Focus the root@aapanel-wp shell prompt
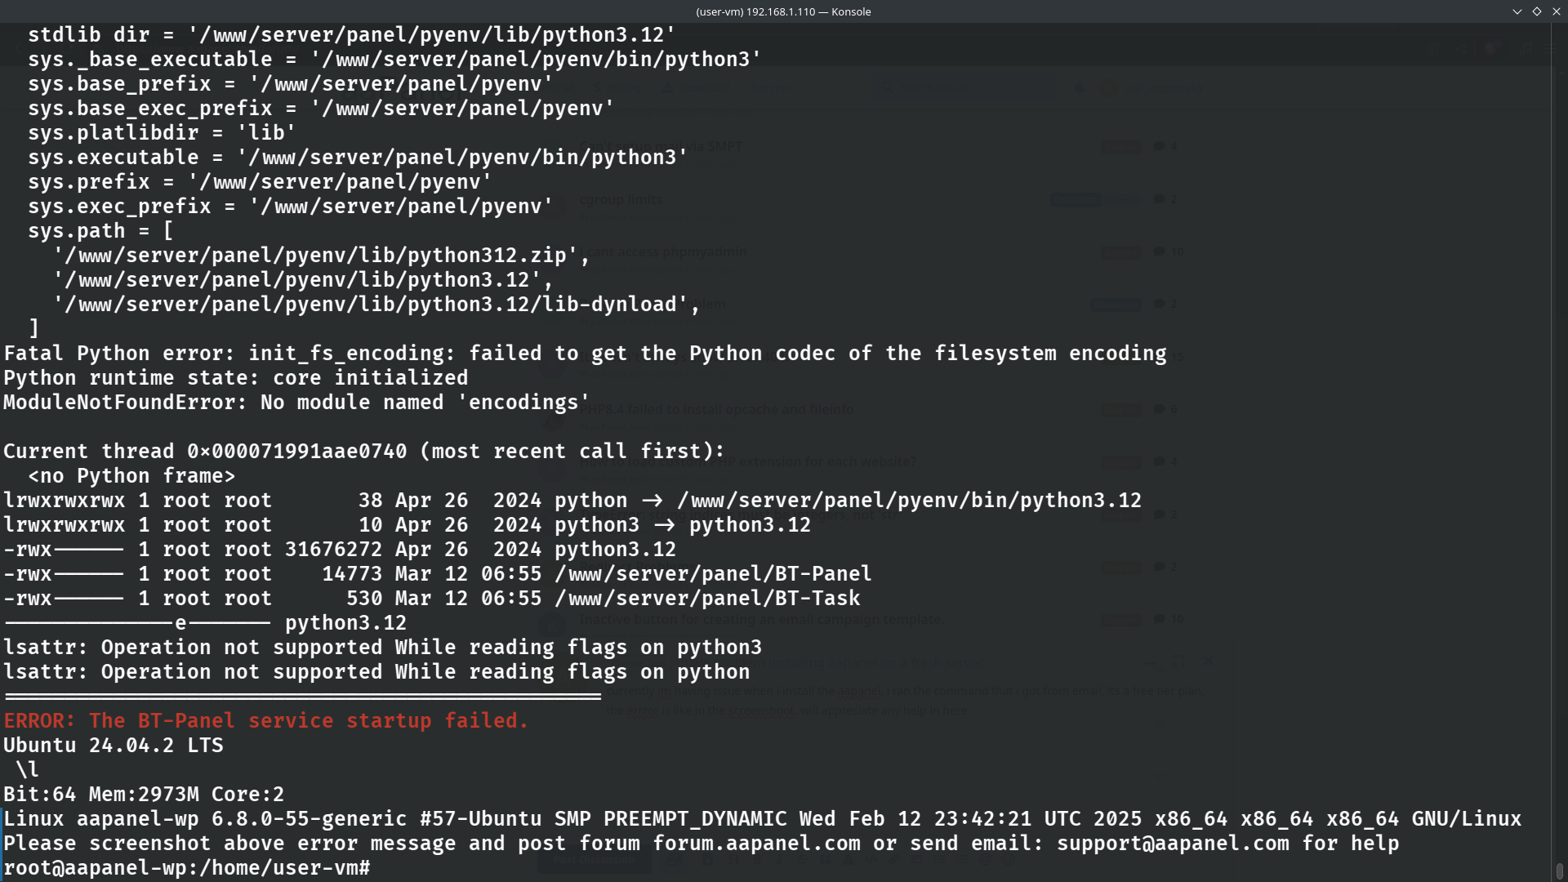The image size is (1568, 882). 186,868
